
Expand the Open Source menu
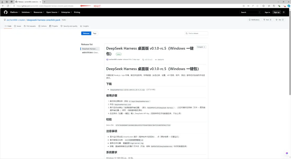pos(53,12)
